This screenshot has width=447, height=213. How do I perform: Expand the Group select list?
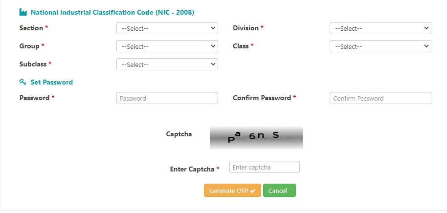[x=167, y=46]
